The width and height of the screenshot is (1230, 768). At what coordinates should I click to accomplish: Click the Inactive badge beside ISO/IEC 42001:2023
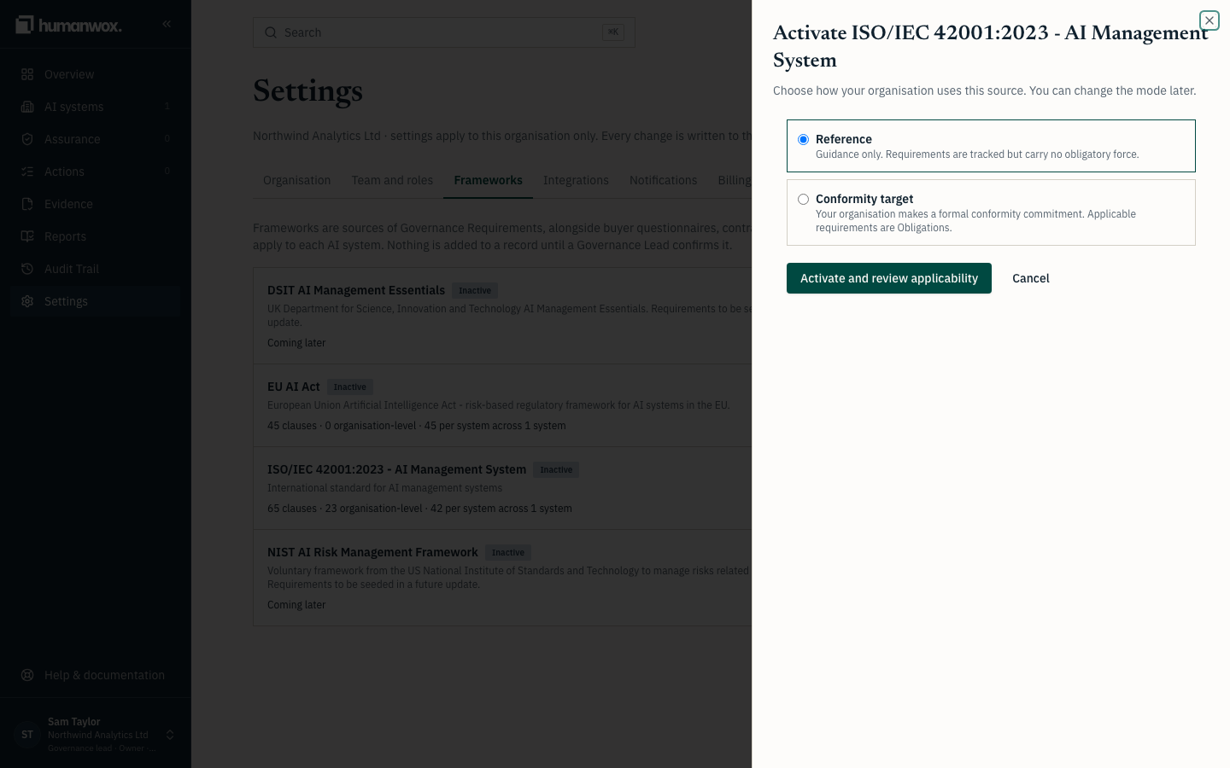click(556, 470)
